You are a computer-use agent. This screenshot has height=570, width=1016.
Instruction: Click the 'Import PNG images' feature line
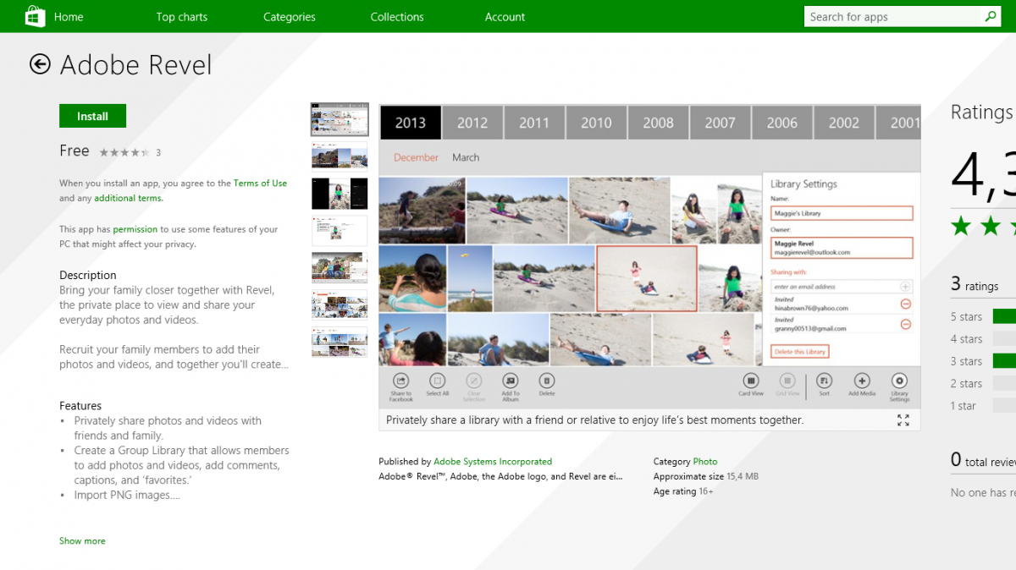[127, 495]
